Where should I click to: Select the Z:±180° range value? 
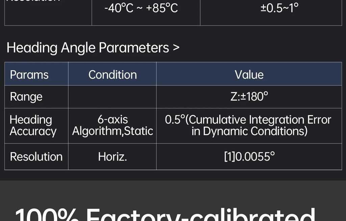click(x=249, y=97)
